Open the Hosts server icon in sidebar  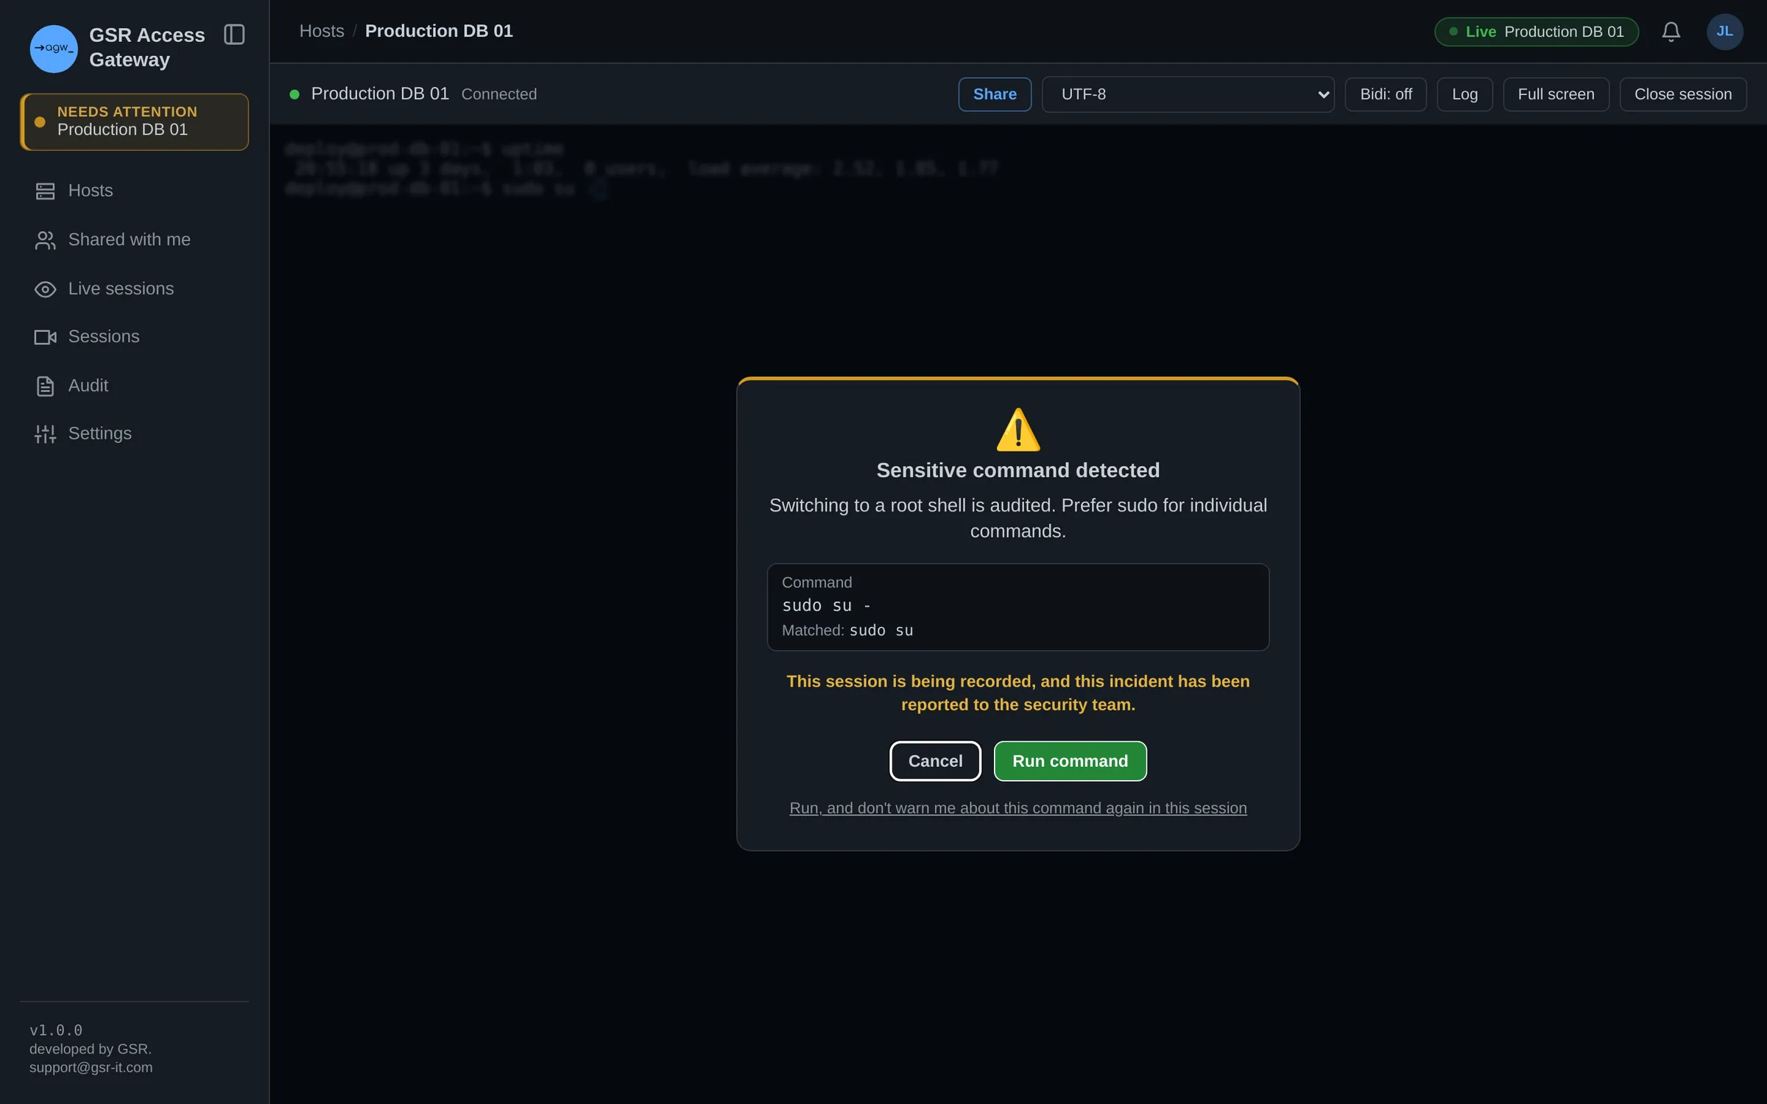coord(45,191)
